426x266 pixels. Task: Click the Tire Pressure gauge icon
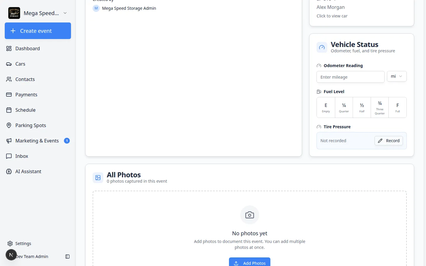click(x=319, y=127)
